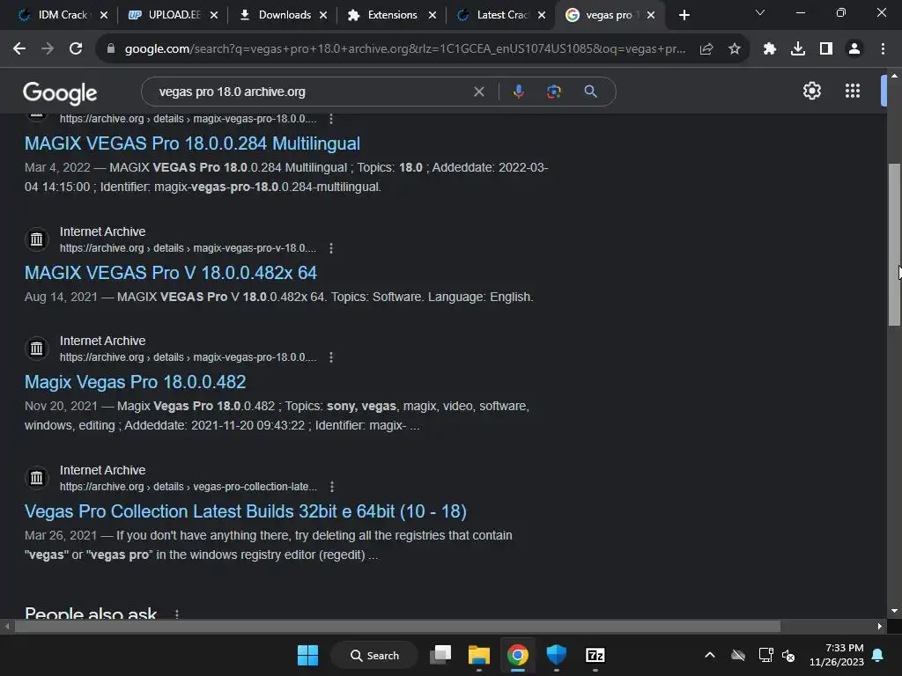Open a new browser tab
Viewport: 902px width, 676px height.
(x=684, y=16)
